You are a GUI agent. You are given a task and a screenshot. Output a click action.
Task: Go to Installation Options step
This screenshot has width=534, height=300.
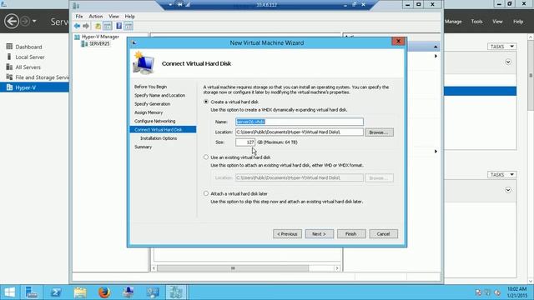(159, 138)
